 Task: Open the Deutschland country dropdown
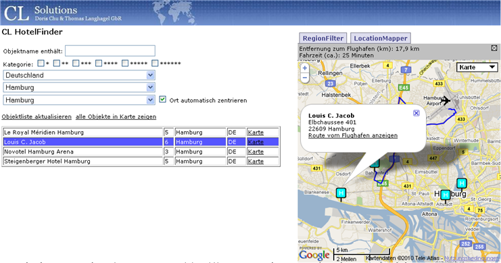[x=79, y=75]
